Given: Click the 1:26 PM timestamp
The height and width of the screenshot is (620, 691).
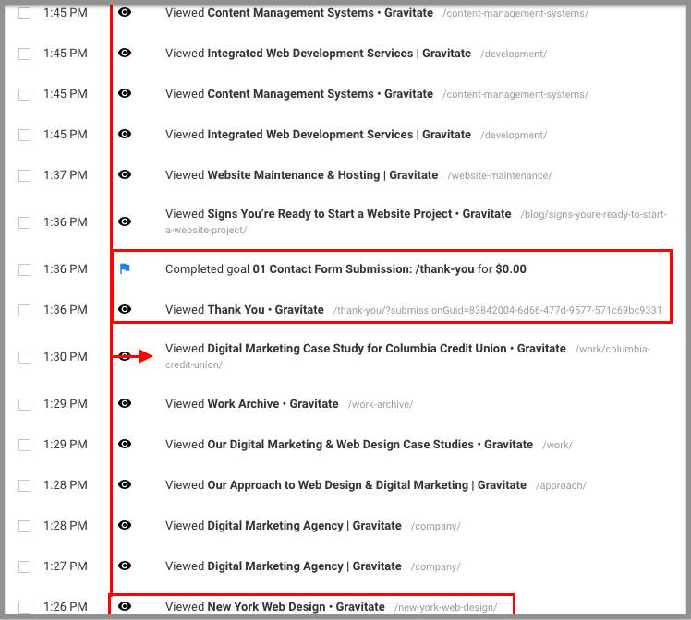Looking at the screenshot, I should [66, 607].
